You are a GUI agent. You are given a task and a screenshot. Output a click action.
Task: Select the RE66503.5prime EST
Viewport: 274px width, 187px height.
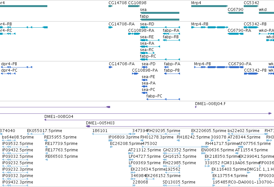pos(46,160)
